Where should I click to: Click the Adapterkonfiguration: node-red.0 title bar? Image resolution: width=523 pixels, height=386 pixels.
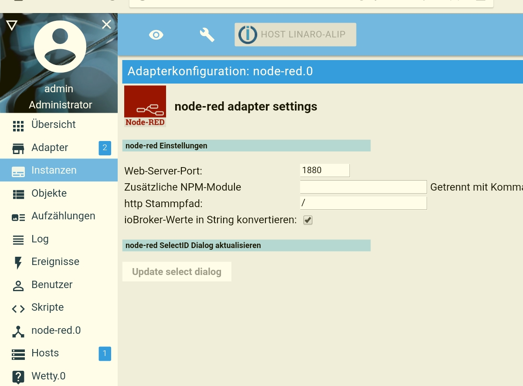point(323,71)
